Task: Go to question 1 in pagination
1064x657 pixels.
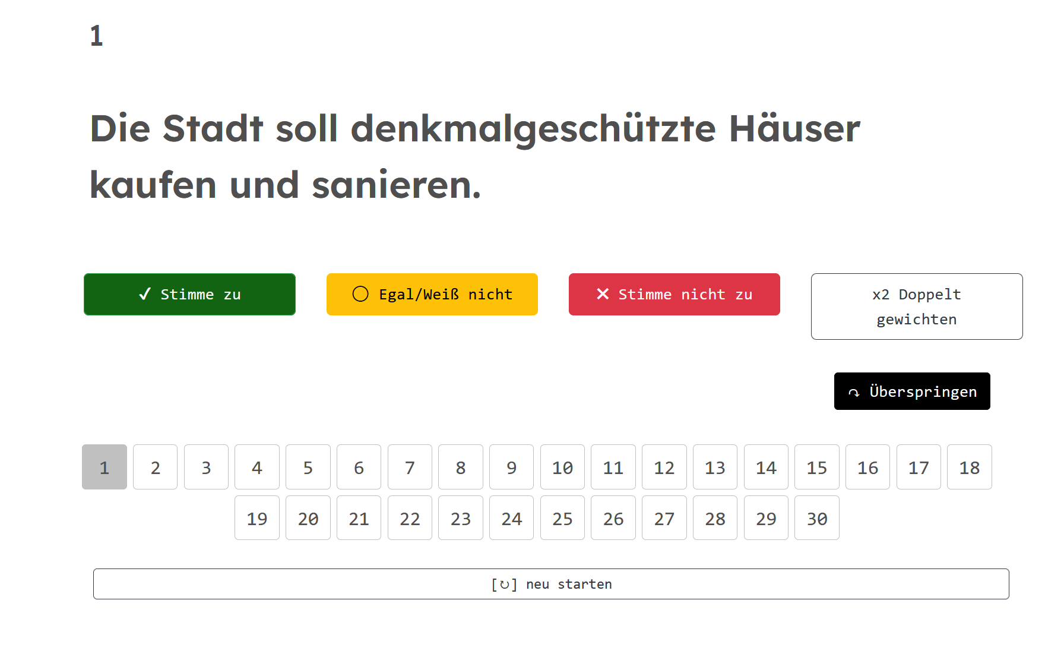Action: point(104,468)
